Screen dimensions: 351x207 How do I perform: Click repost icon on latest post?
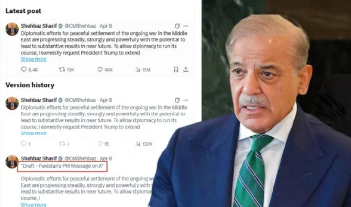click(x=62, y=69)
